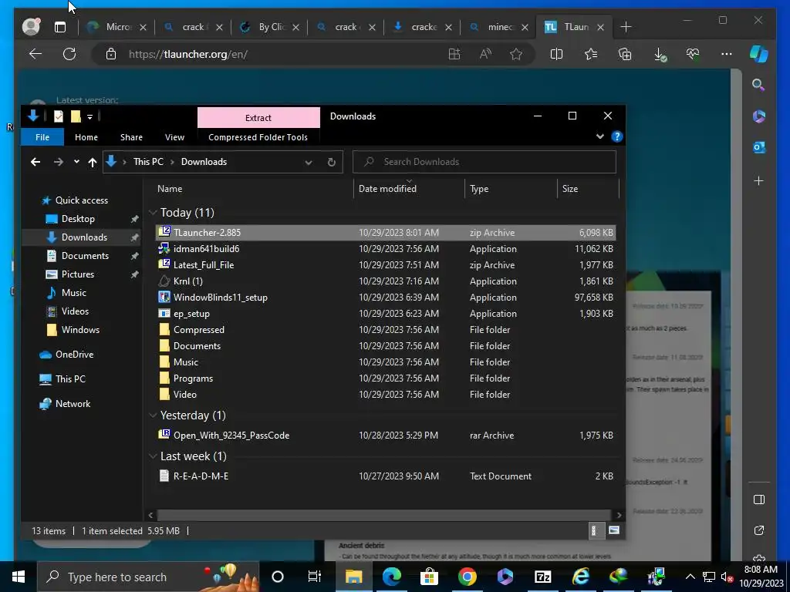The width and height of the screenshot is (790, 592).
Task: Open Edge downloads icon
Action: pyautogui.click(x=660, y=55)
